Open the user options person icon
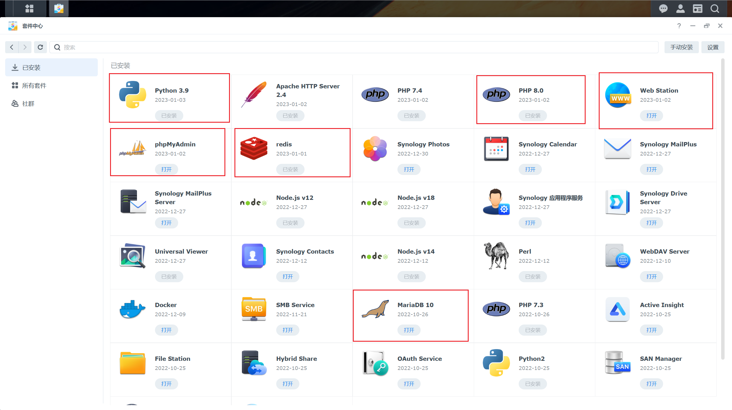Image resolution: width=732 pixels, height=410 pixels. (x=680, y=9)
